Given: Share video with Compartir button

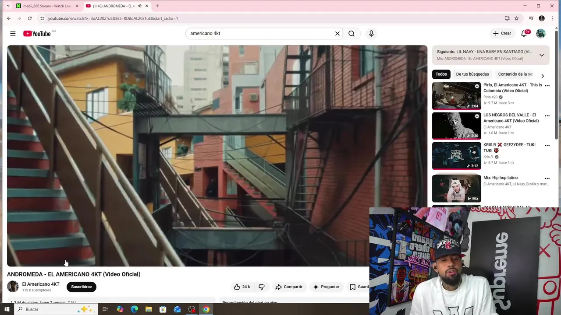Looking at the screenshot, I should [289, 287].
